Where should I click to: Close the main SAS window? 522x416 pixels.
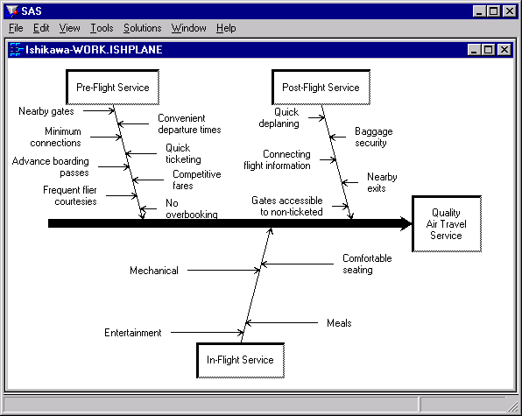510,11
